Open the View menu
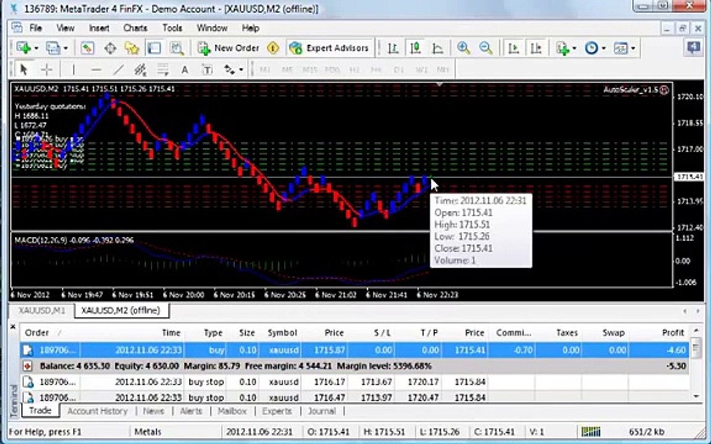 click(65, 28)
